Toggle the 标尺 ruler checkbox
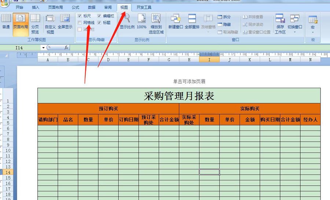The image size is (330, 200). click(x=80, y=16)
